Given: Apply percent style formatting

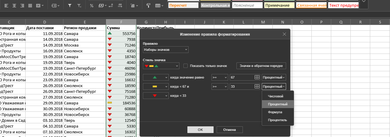Looking at the screenshot, I should [92, 5].
